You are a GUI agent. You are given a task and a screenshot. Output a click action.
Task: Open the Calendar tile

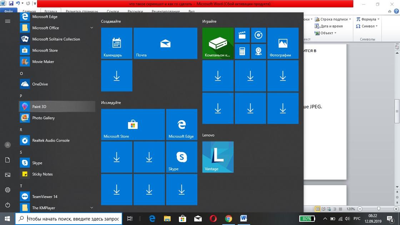pos(116,44)
